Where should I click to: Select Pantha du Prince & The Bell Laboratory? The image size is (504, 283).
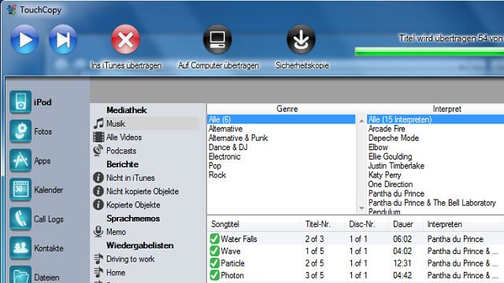coord(432,203)
